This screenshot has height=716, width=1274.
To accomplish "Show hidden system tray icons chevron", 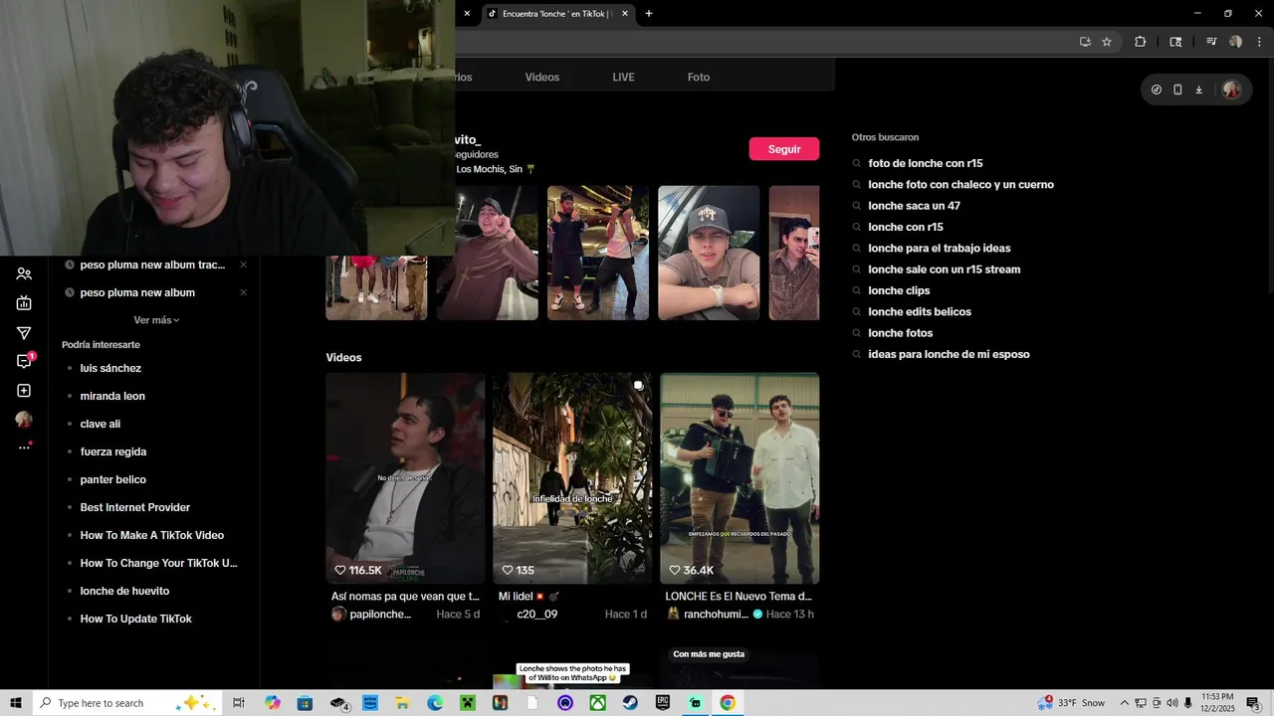I will pos(1125,703).
